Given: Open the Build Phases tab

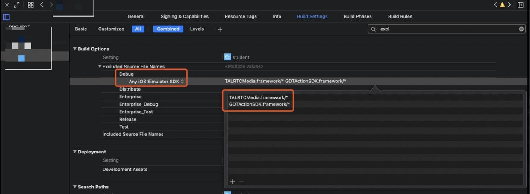Looking at the screenshot, I should click(x=358, y=16).
